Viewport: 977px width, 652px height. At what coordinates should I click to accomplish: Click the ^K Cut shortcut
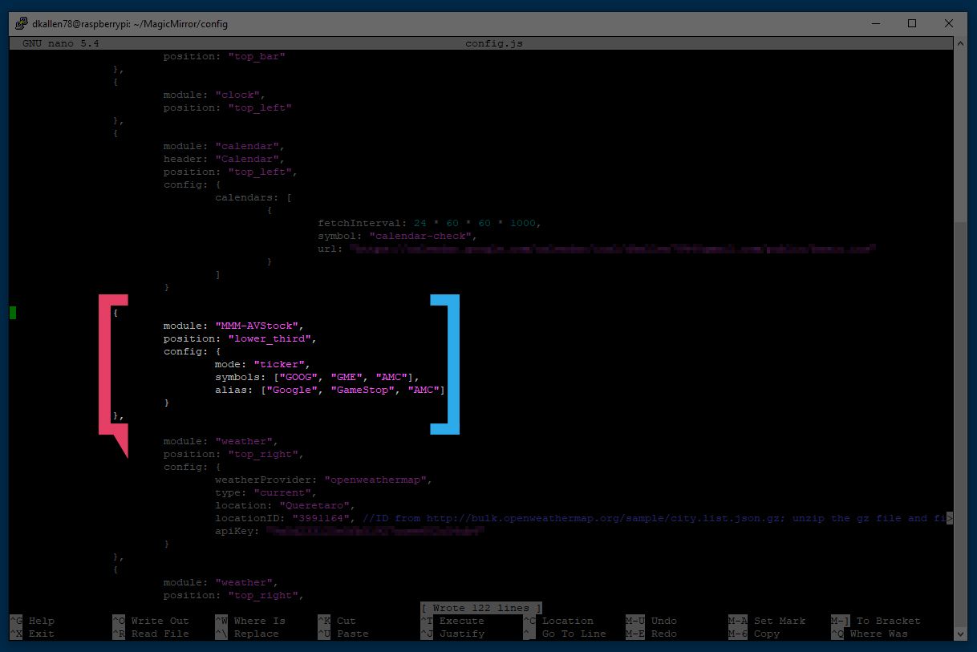[337, 621]
